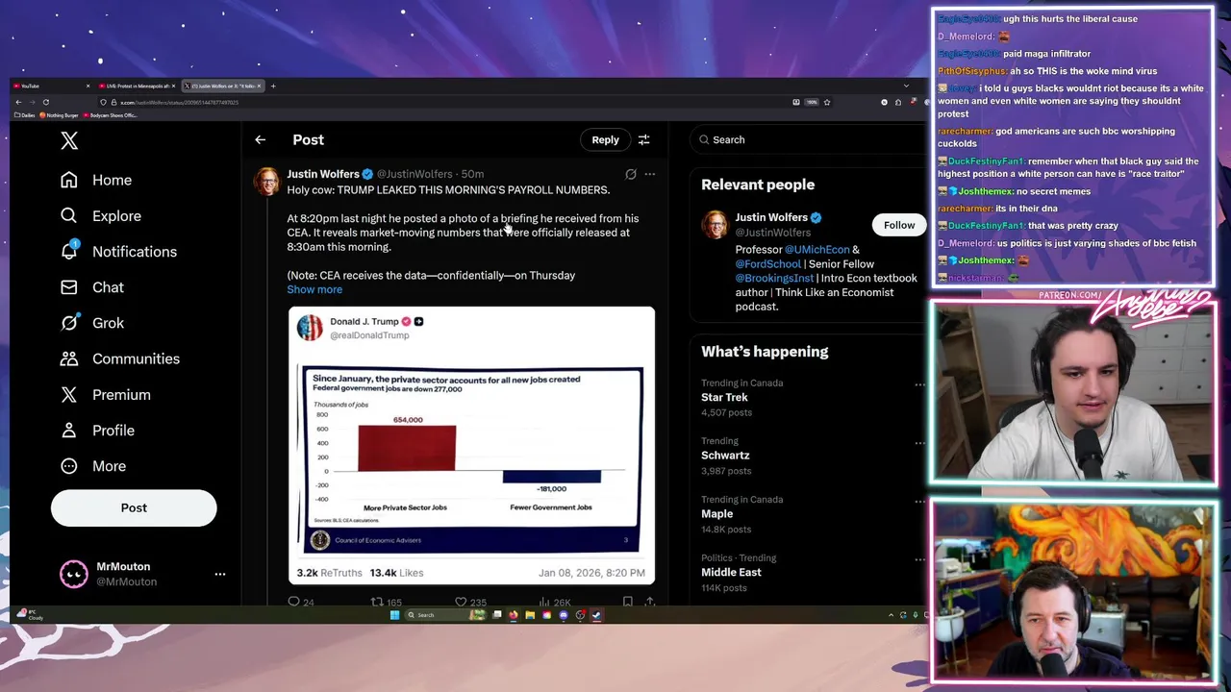Viewport: 1231px width, 692px height.
Task: Open the Nothing Burger bookmark
Action: [x=59, y=115]
